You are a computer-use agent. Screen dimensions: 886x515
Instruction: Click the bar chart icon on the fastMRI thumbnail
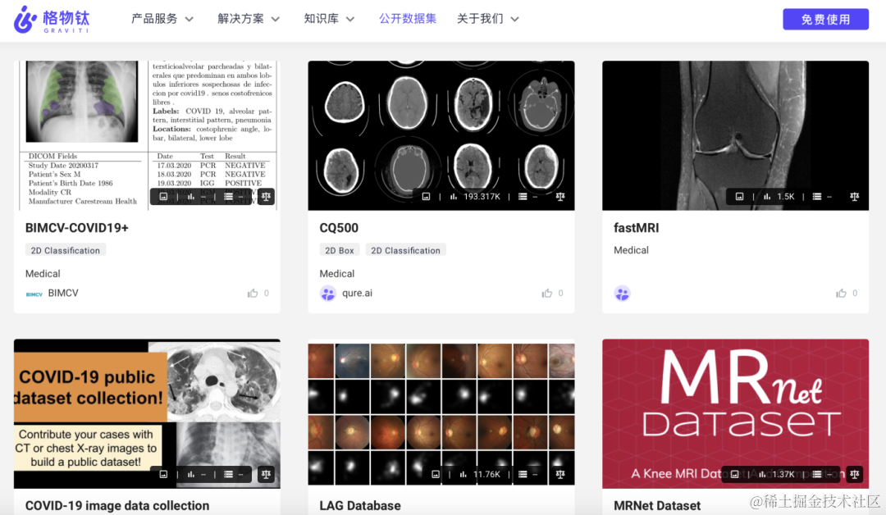[767, 197]
